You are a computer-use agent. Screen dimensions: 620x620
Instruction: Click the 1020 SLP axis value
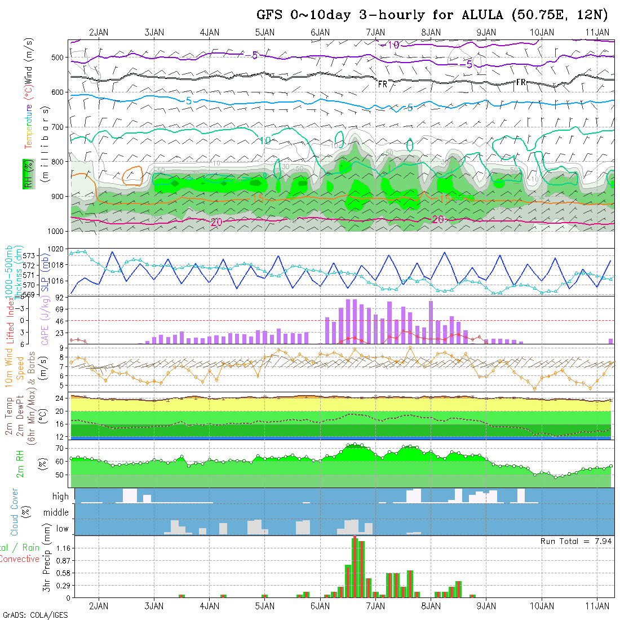[x=55, y=249]
